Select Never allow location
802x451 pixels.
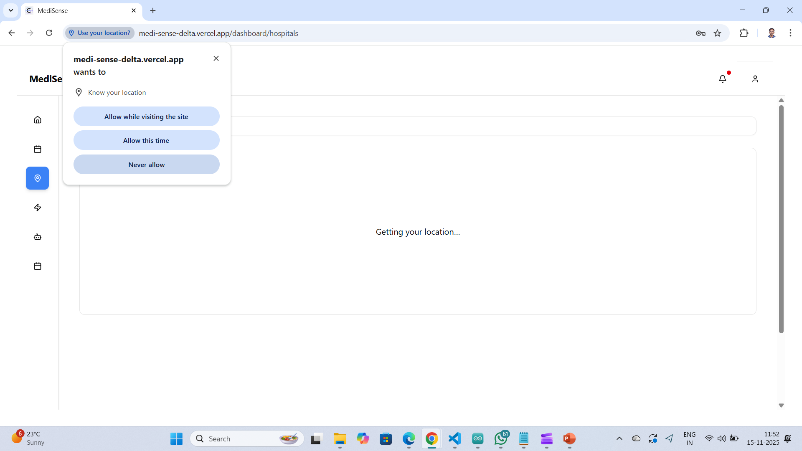coord(146,165)
